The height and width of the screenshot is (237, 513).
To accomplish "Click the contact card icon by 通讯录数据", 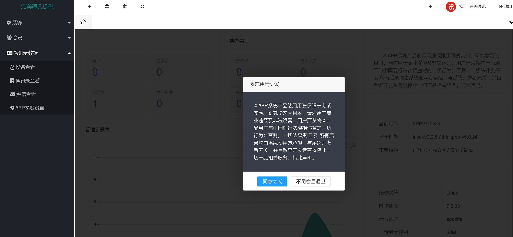I will click(9, 53).
